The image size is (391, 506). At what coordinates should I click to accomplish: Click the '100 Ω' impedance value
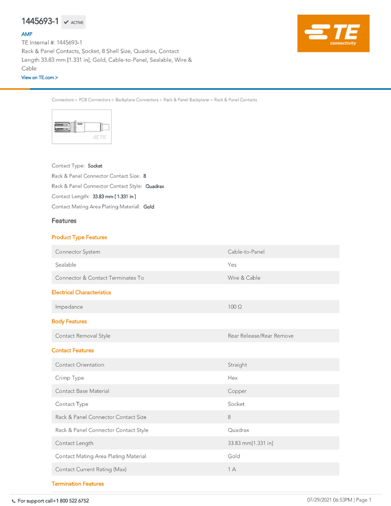pos(235,307)
